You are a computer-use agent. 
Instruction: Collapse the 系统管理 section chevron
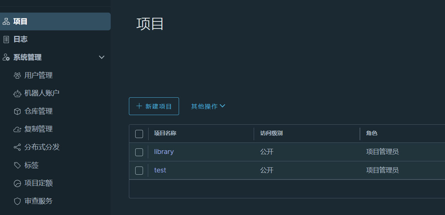pos(102,57)
